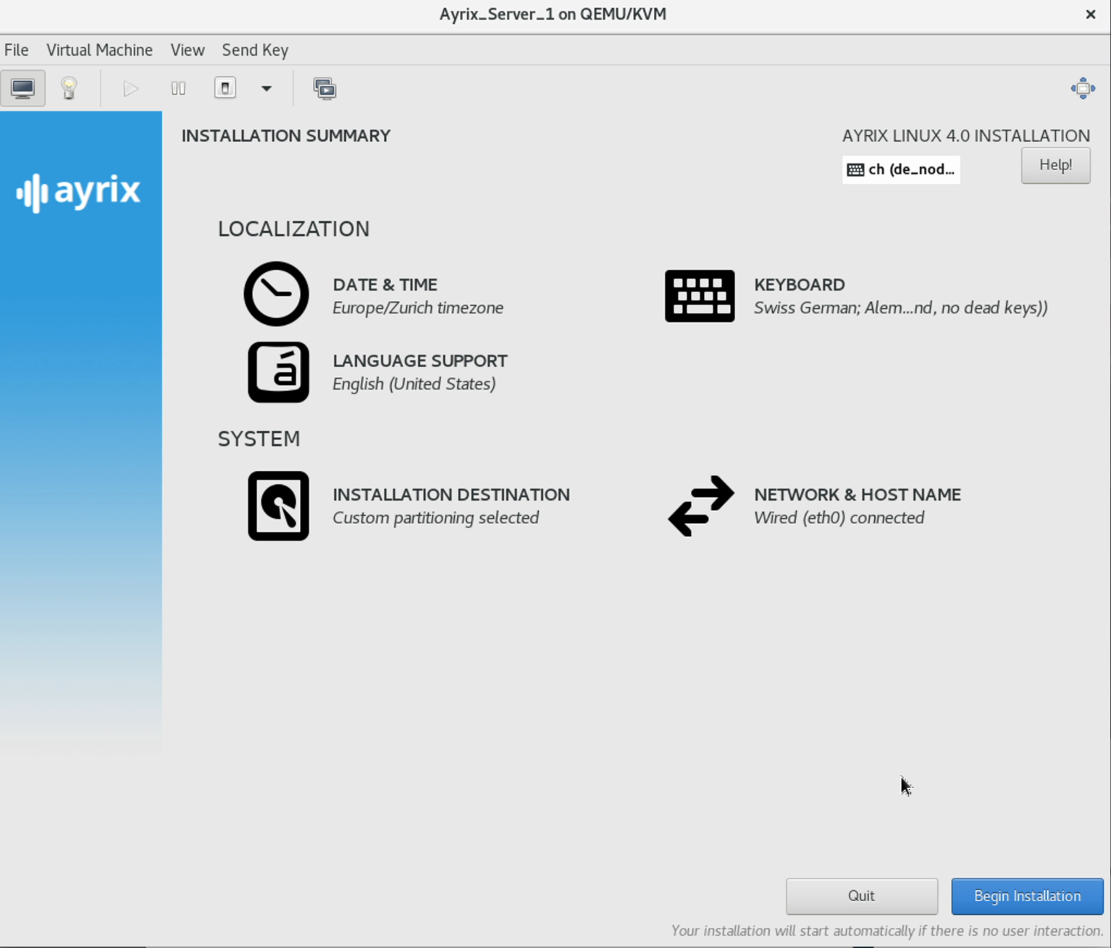Viewport: 1111px width, 948px height.
Task: Click the SYSTEM section heading
Action: (259, 439)
